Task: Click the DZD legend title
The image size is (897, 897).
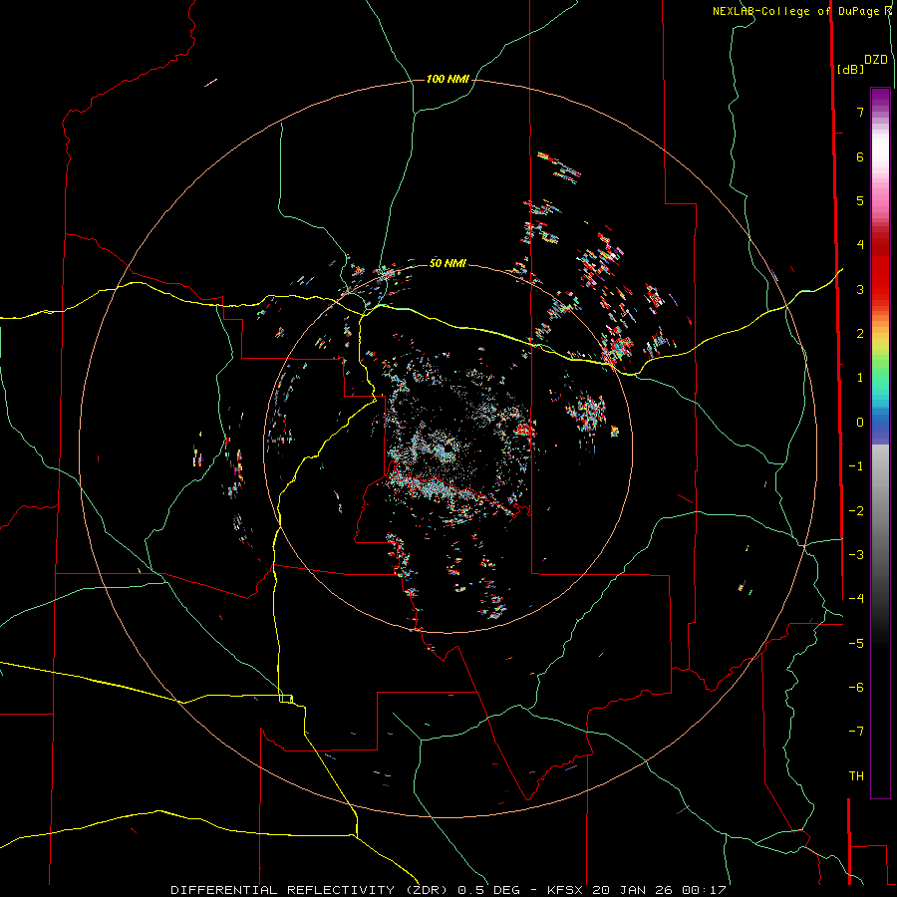Action: [x=876, y=59]
